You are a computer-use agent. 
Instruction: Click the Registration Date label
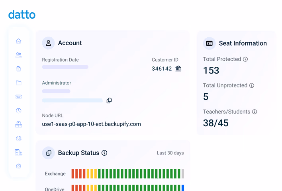(60, 60)
